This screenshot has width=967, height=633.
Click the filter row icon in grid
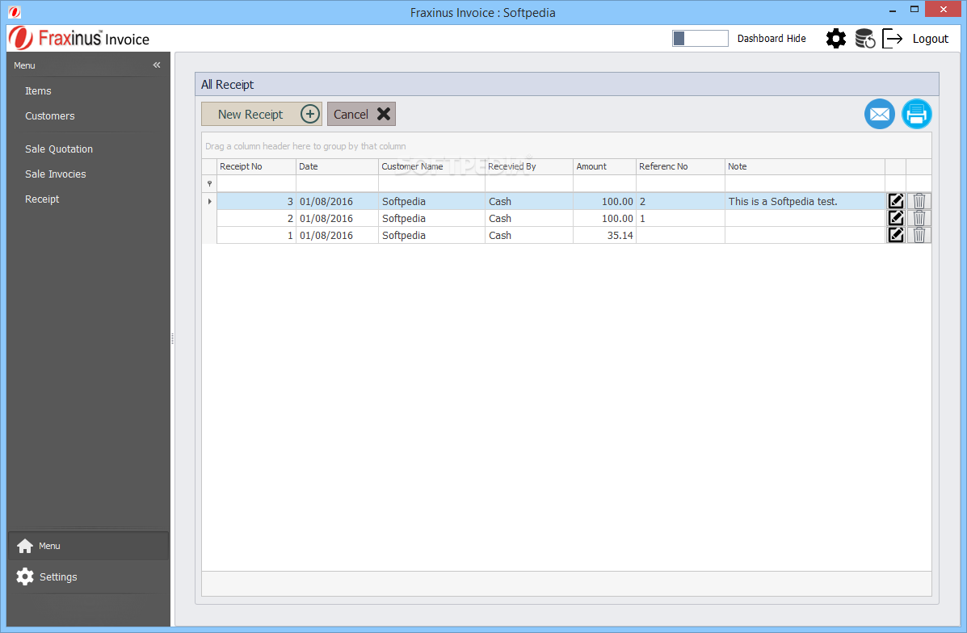point(210,183)
